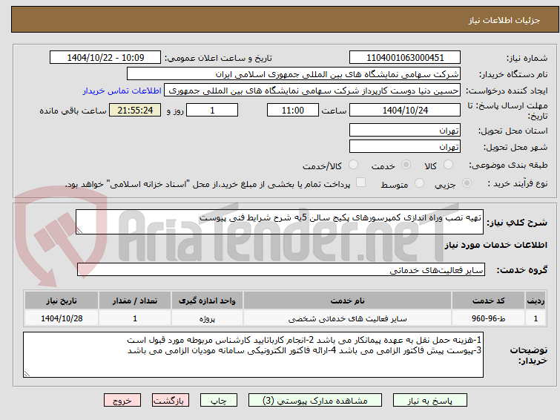Click the تاریخ نیاز column header
This screenshot has height=420, width=560.
(62, 301)
